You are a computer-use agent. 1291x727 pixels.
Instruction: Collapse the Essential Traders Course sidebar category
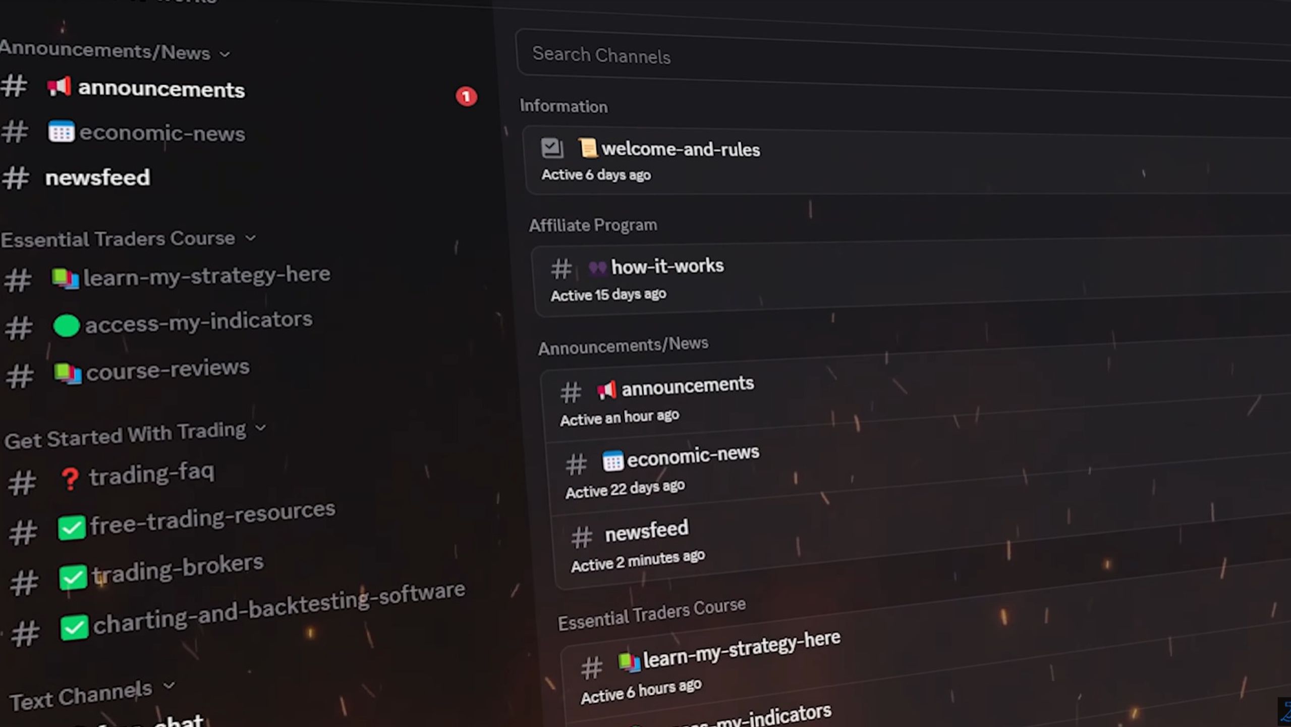250,237
